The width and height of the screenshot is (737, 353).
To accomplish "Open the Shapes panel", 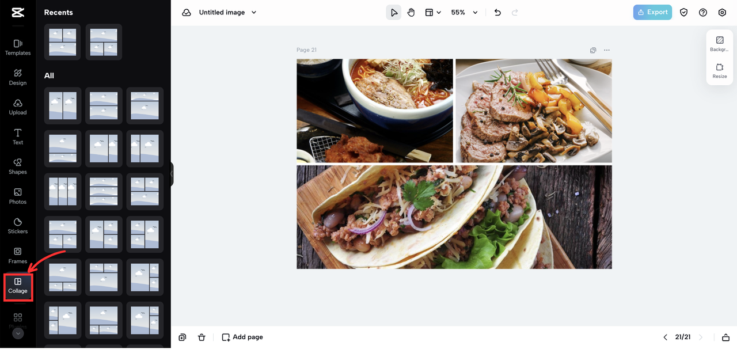I will click(18, 166).
